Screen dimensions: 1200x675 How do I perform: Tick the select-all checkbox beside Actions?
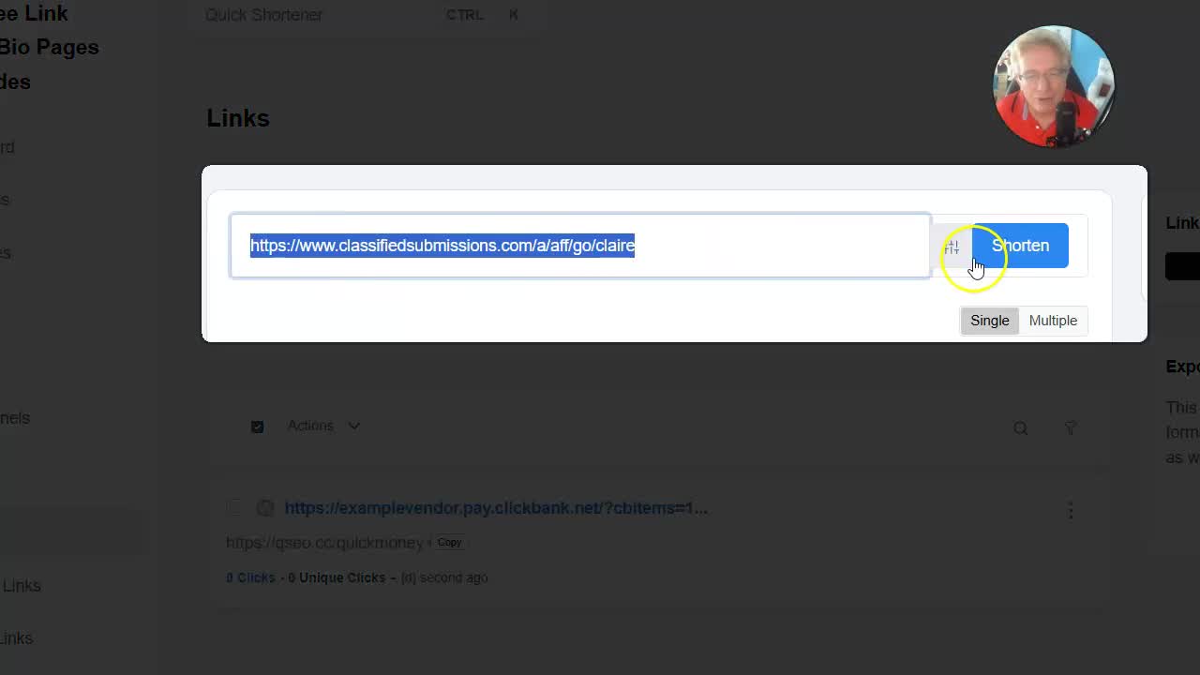pos(257,427)
